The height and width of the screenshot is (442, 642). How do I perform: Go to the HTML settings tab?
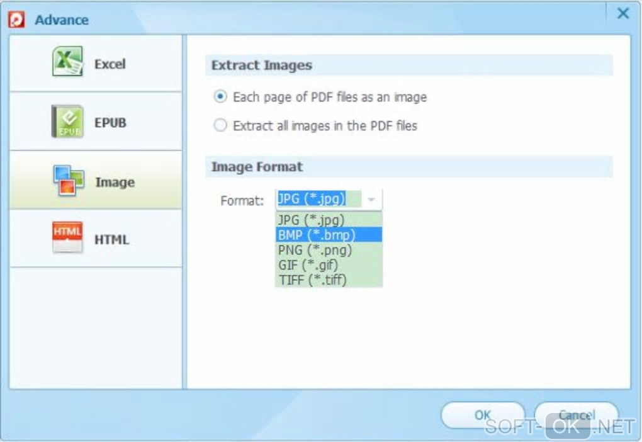pyautogui.click(x=96, y=239)
